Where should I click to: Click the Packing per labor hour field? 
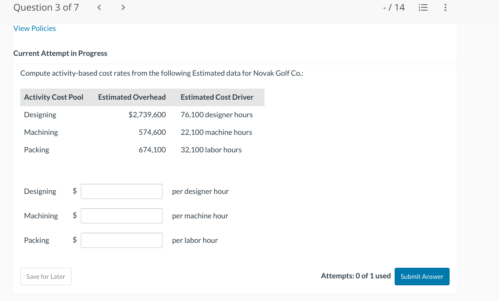pos(121,240)
